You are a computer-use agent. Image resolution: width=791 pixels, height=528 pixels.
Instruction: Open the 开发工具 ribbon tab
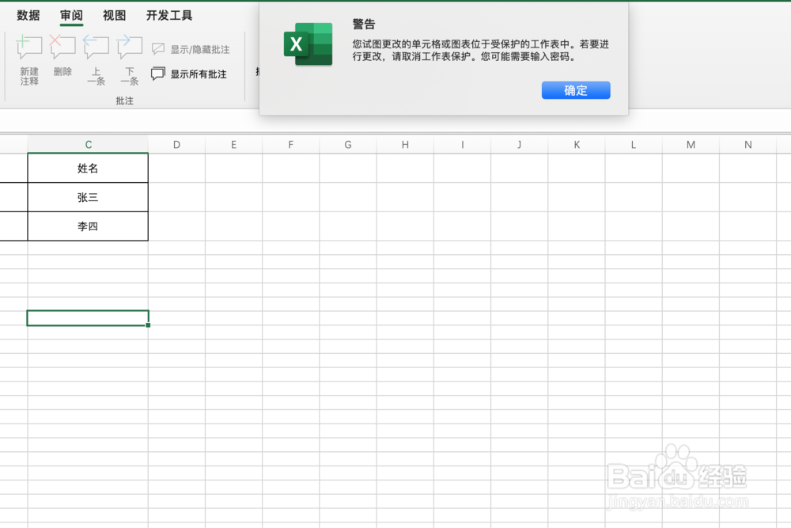168,15
